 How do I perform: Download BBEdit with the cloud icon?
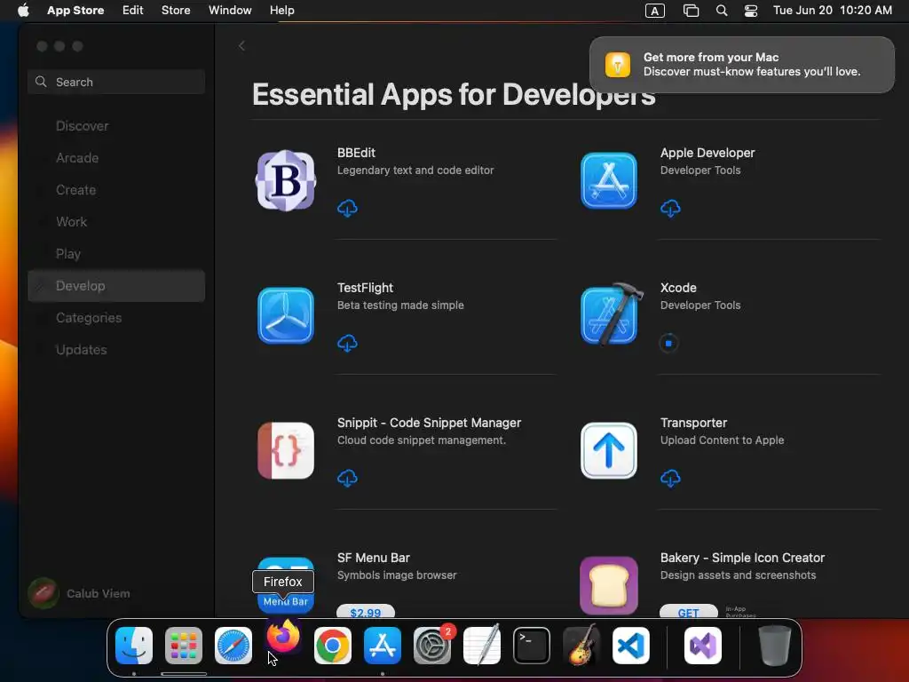[347, 208]
